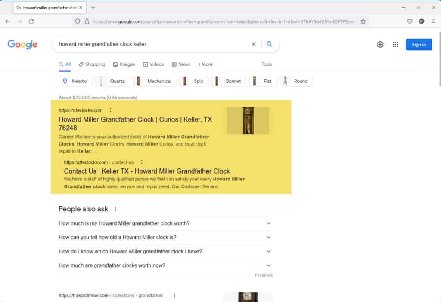
Task: Reload the page with the refresh icon
Action: coord(31,21)
